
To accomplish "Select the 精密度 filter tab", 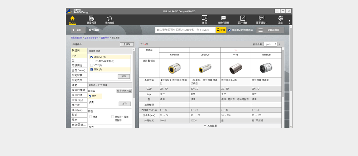I will (x=79, y=105).
